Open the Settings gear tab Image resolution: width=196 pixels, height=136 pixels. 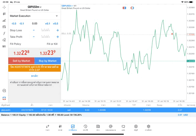pyautogui.click(x=149, y=127)
